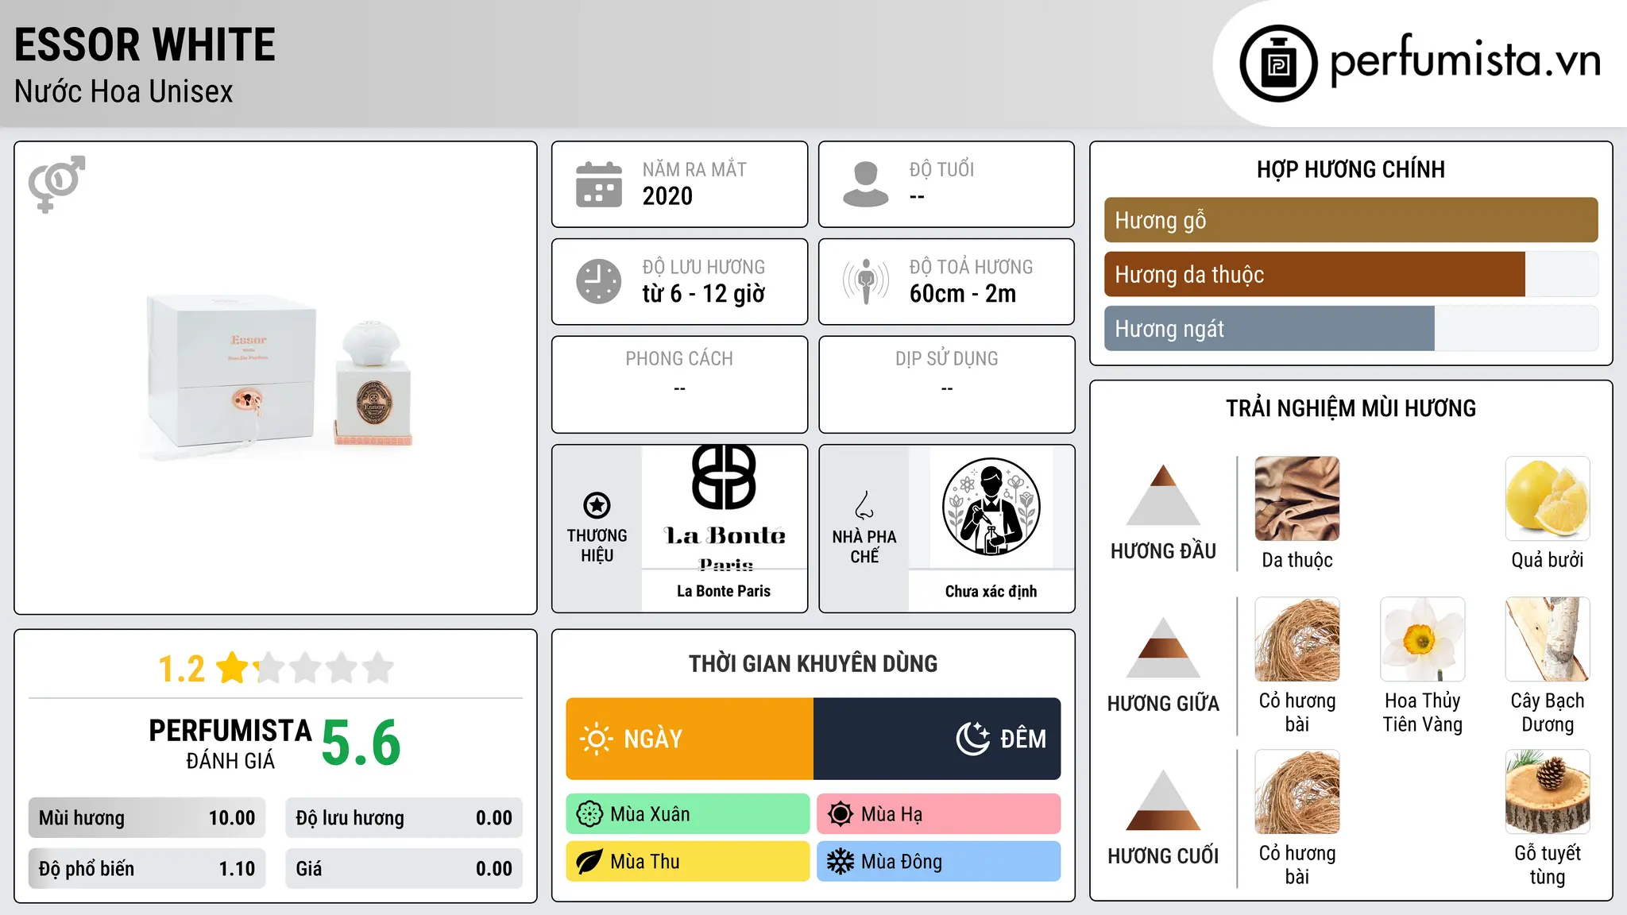Click the Perfumista score 5.6
Screen dimensions: 1627x915
(x=361, y=743)
